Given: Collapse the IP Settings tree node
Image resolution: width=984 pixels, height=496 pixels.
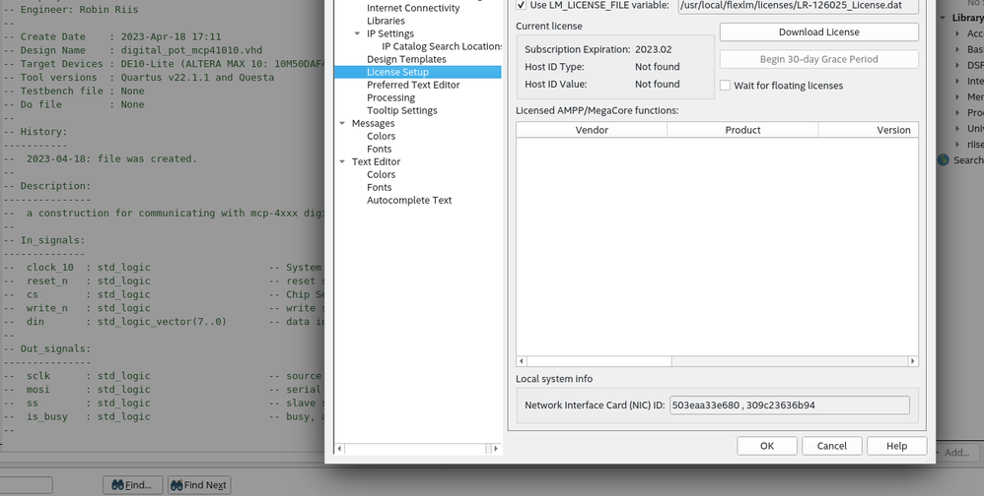Looking at the screenshot, I should [357, 33].
